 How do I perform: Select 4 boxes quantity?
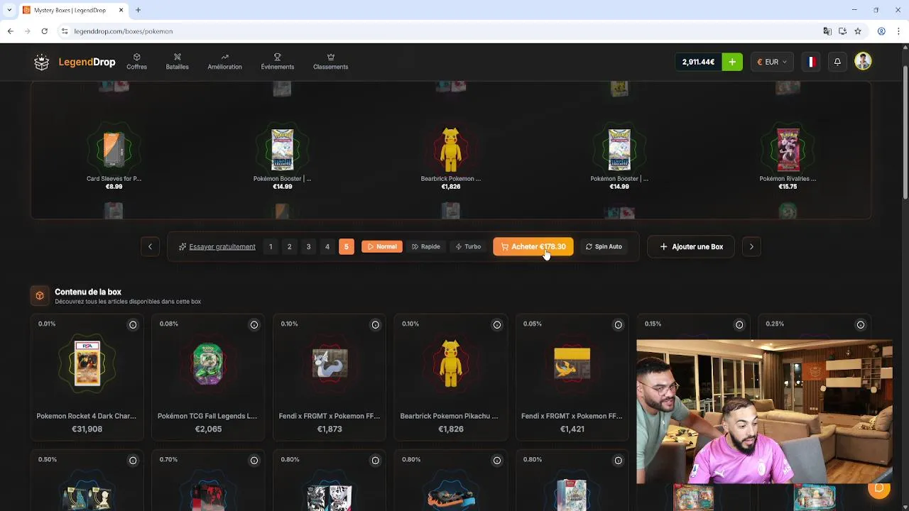click(x=327, y=247)
